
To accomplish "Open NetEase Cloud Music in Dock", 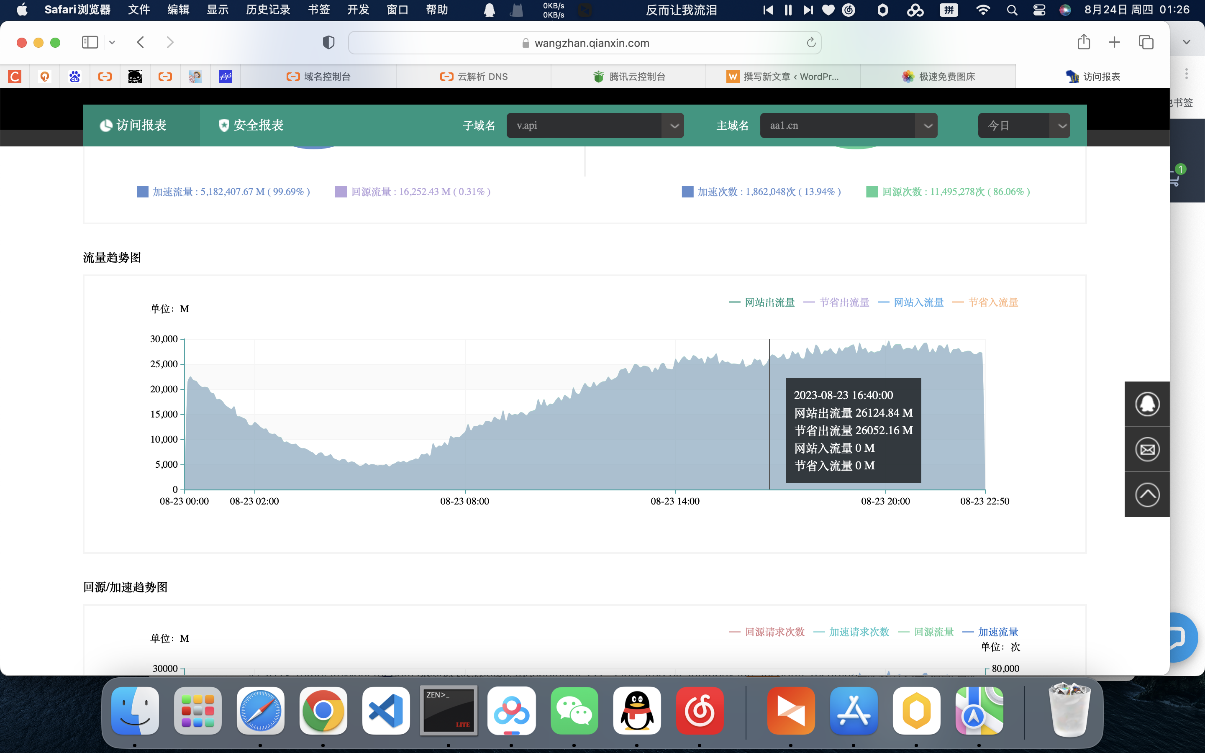I will pyautogui.click(x=700, y=711).
